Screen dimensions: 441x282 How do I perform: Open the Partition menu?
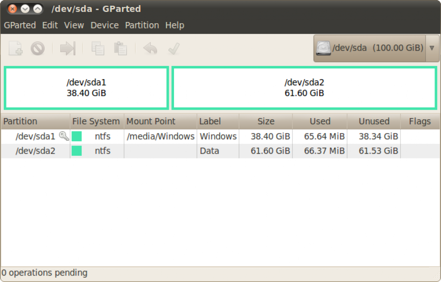142,25
